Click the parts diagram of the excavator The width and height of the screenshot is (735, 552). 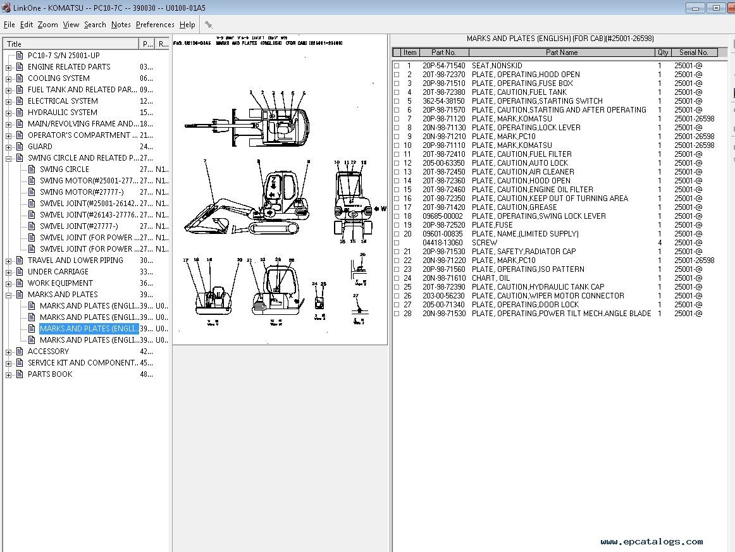280,190
